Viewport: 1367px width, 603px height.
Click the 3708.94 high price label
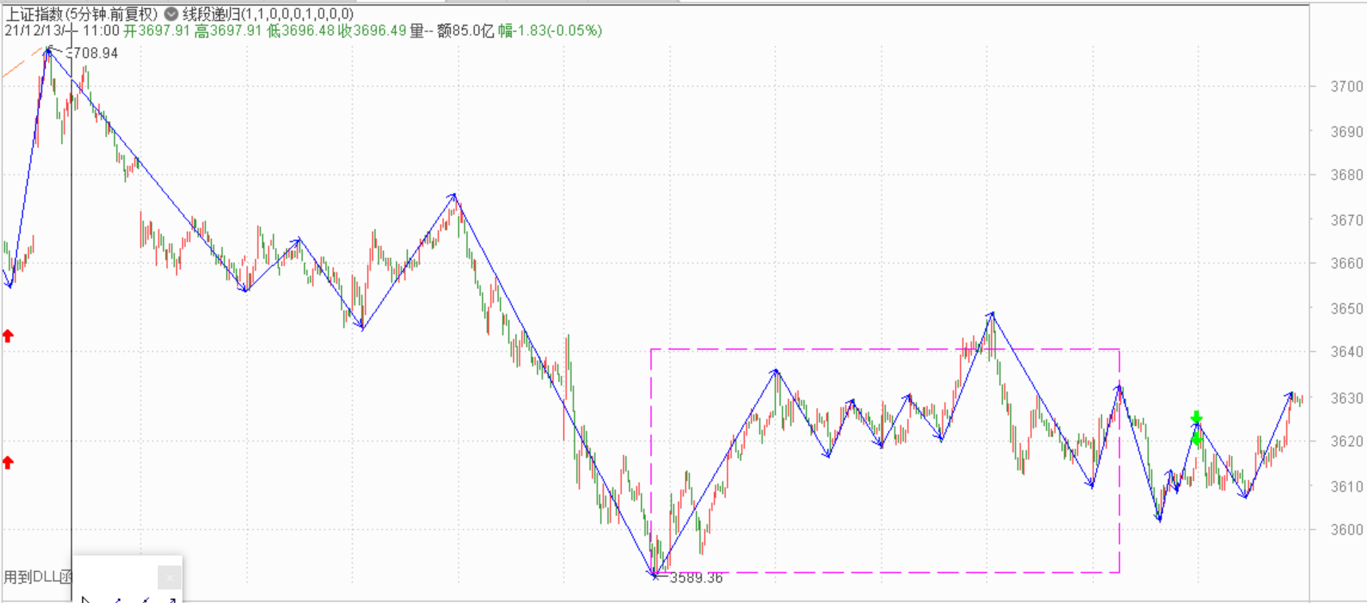(x=94, y=53)
